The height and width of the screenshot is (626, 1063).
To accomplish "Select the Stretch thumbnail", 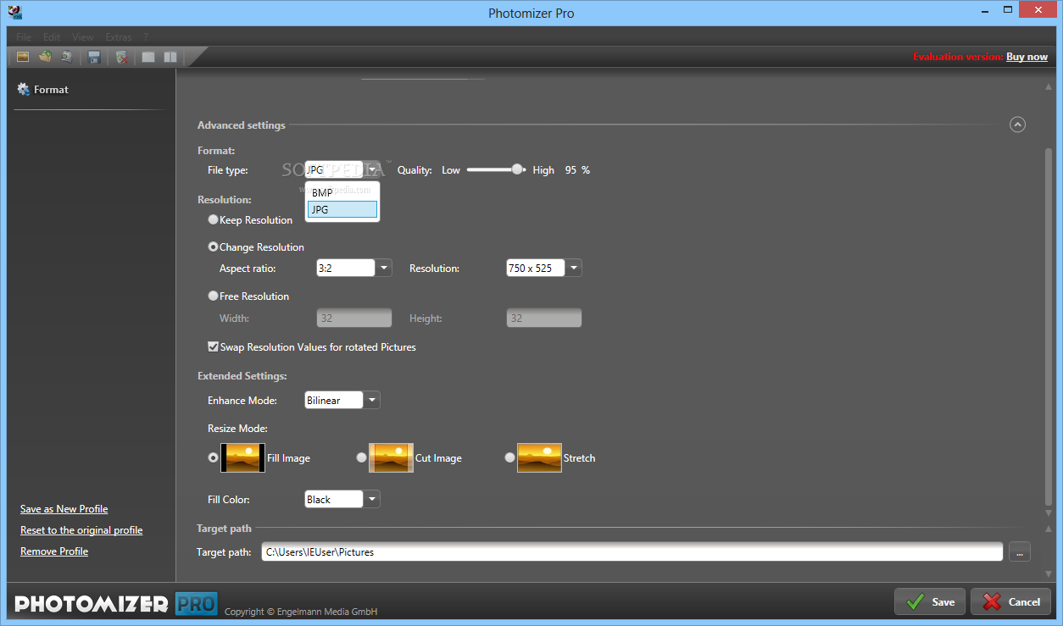I will pos(539,457).
